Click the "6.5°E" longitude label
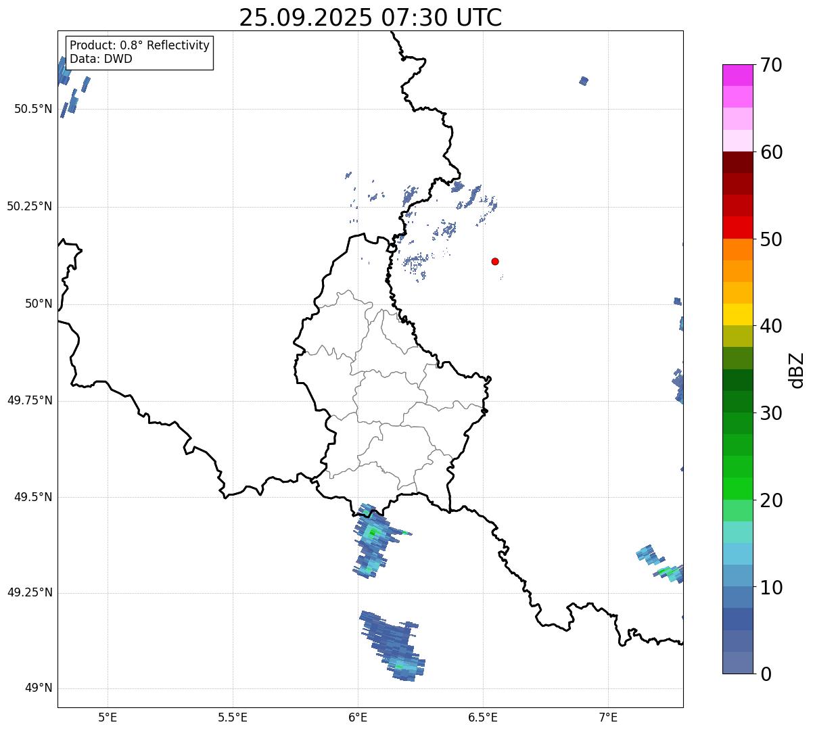 click(483, 717)
